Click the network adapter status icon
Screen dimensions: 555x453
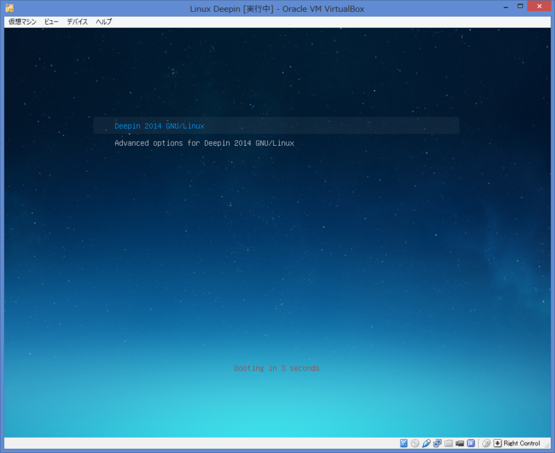pyautogui.click(x=437, y=443)
